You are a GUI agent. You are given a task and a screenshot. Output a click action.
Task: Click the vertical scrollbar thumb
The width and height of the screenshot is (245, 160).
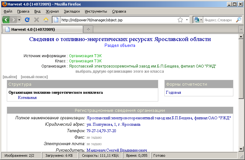coord(241,69)
